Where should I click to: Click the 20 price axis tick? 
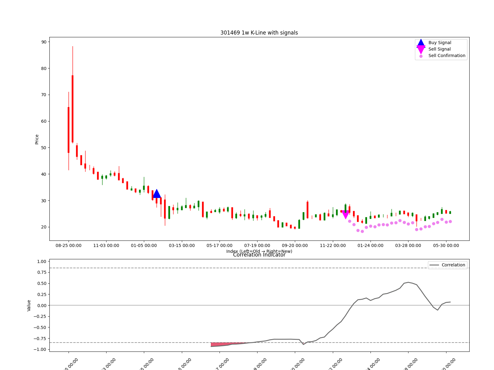point(44,227)
